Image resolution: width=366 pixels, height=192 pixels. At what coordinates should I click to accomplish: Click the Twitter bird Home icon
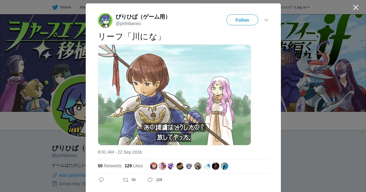tap(55, 7)
